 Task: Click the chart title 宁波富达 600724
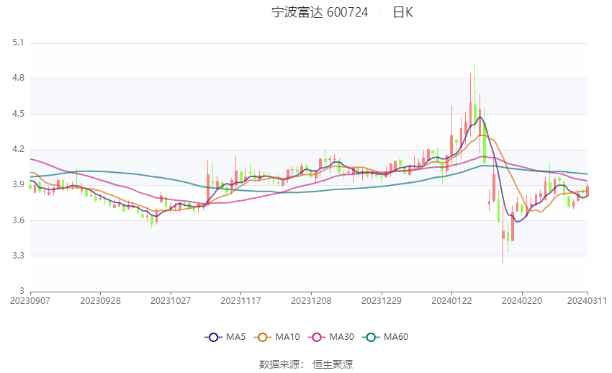pyautogui.click(x=320, y=12)
